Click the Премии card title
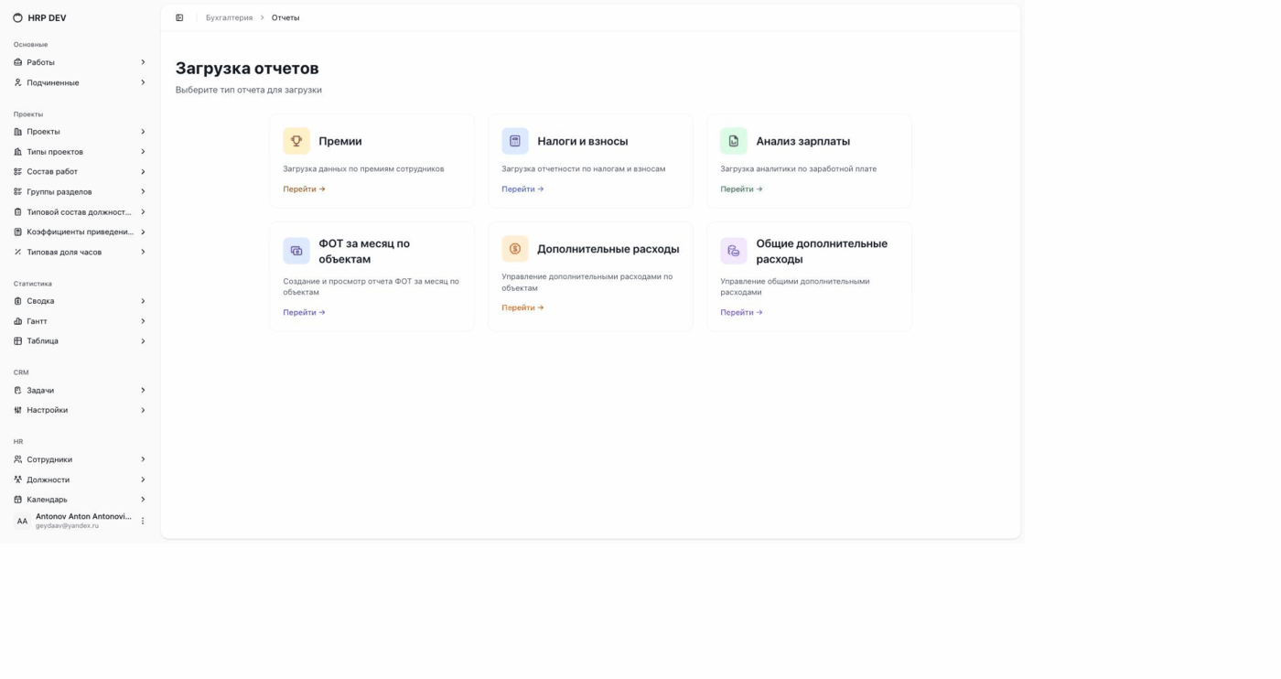Screen dimensions: 1281x679 (340, 141)
